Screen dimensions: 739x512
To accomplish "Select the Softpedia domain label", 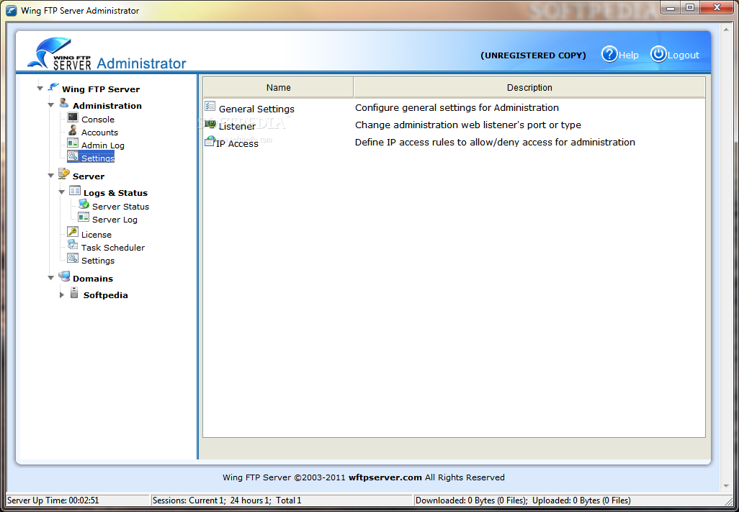I will tap(106, 295).
